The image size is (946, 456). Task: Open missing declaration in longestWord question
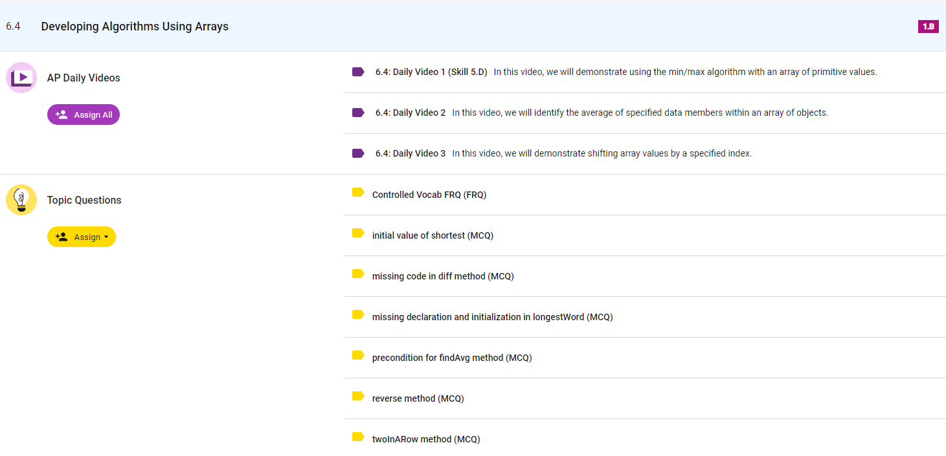492,317
